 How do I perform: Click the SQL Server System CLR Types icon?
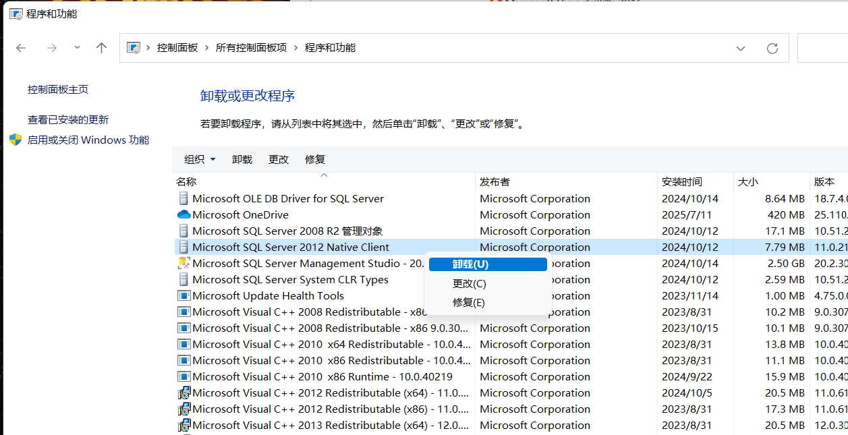(x=183, y=279)
